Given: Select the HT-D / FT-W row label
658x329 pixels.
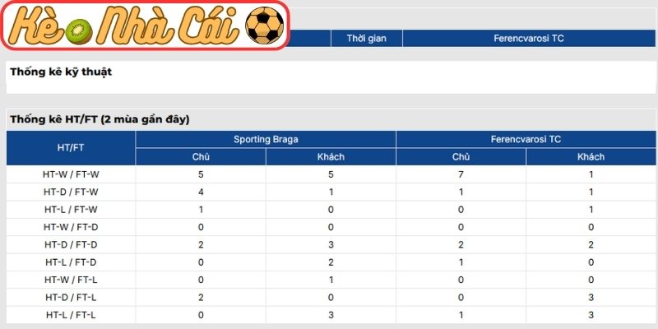Looking at the screenshot, I should point(71,192).
